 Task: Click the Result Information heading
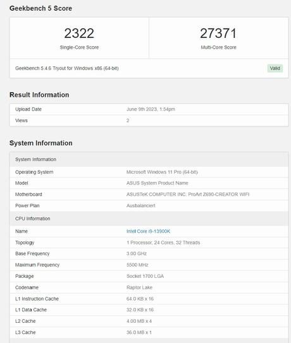click(x=39, y=95)
